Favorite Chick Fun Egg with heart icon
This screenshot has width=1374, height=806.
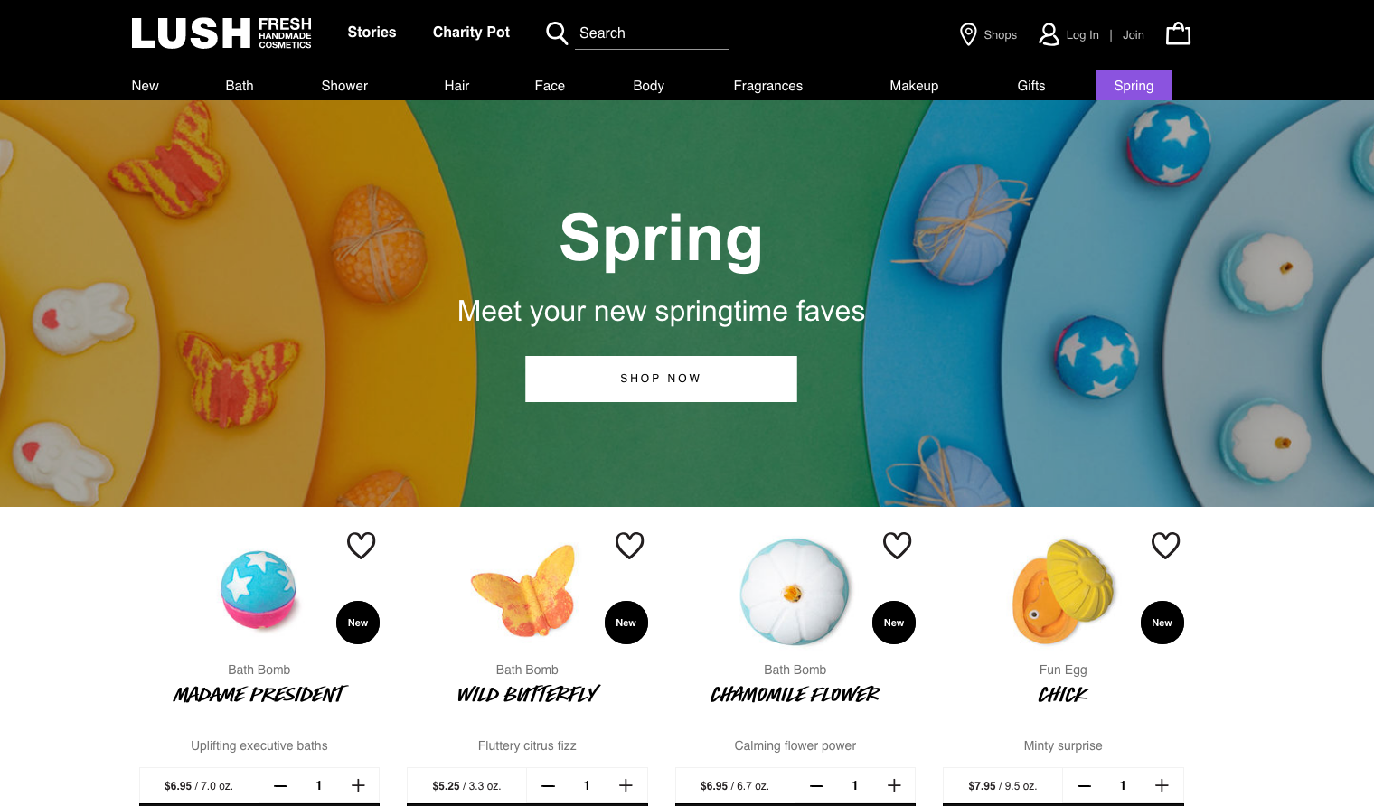point(1165,545)
